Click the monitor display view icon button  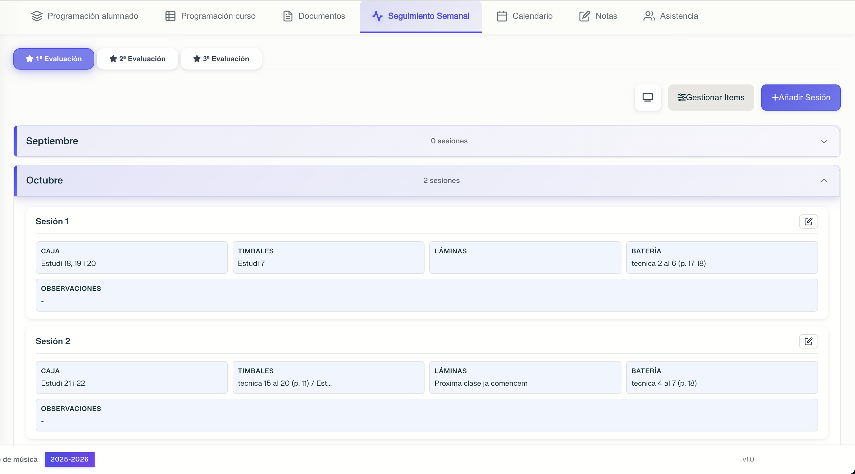[648, 98]
